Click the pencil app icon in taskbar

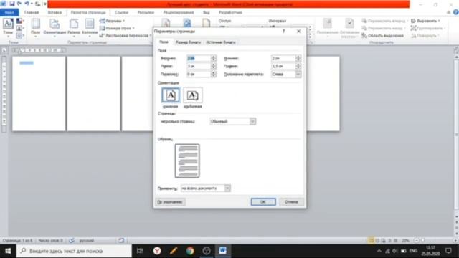click(174, 251)
